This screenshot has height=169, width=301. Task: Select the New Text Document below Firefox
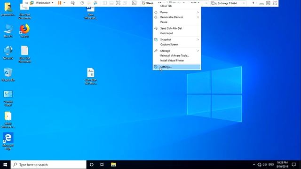24,54
